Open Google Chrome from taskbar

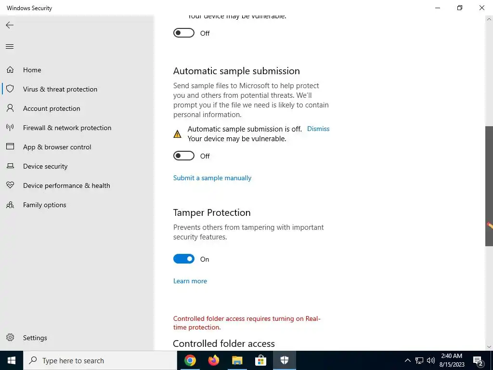point(190,360)
